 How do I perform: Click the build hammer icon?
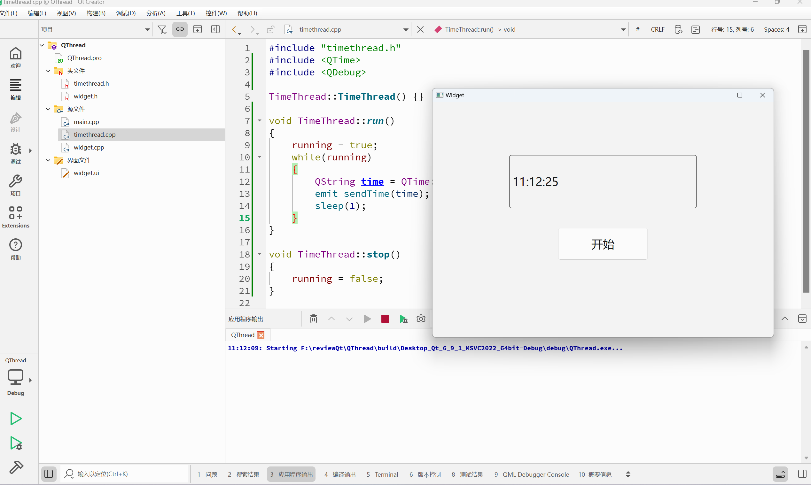pyautogui.click(x=16, y=467)
